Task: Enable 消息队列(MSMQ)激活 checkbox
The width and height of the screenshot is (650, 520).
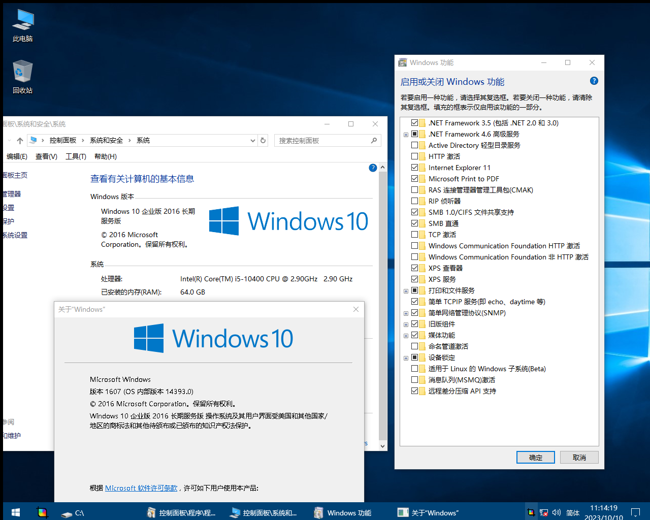Action: 415,380
